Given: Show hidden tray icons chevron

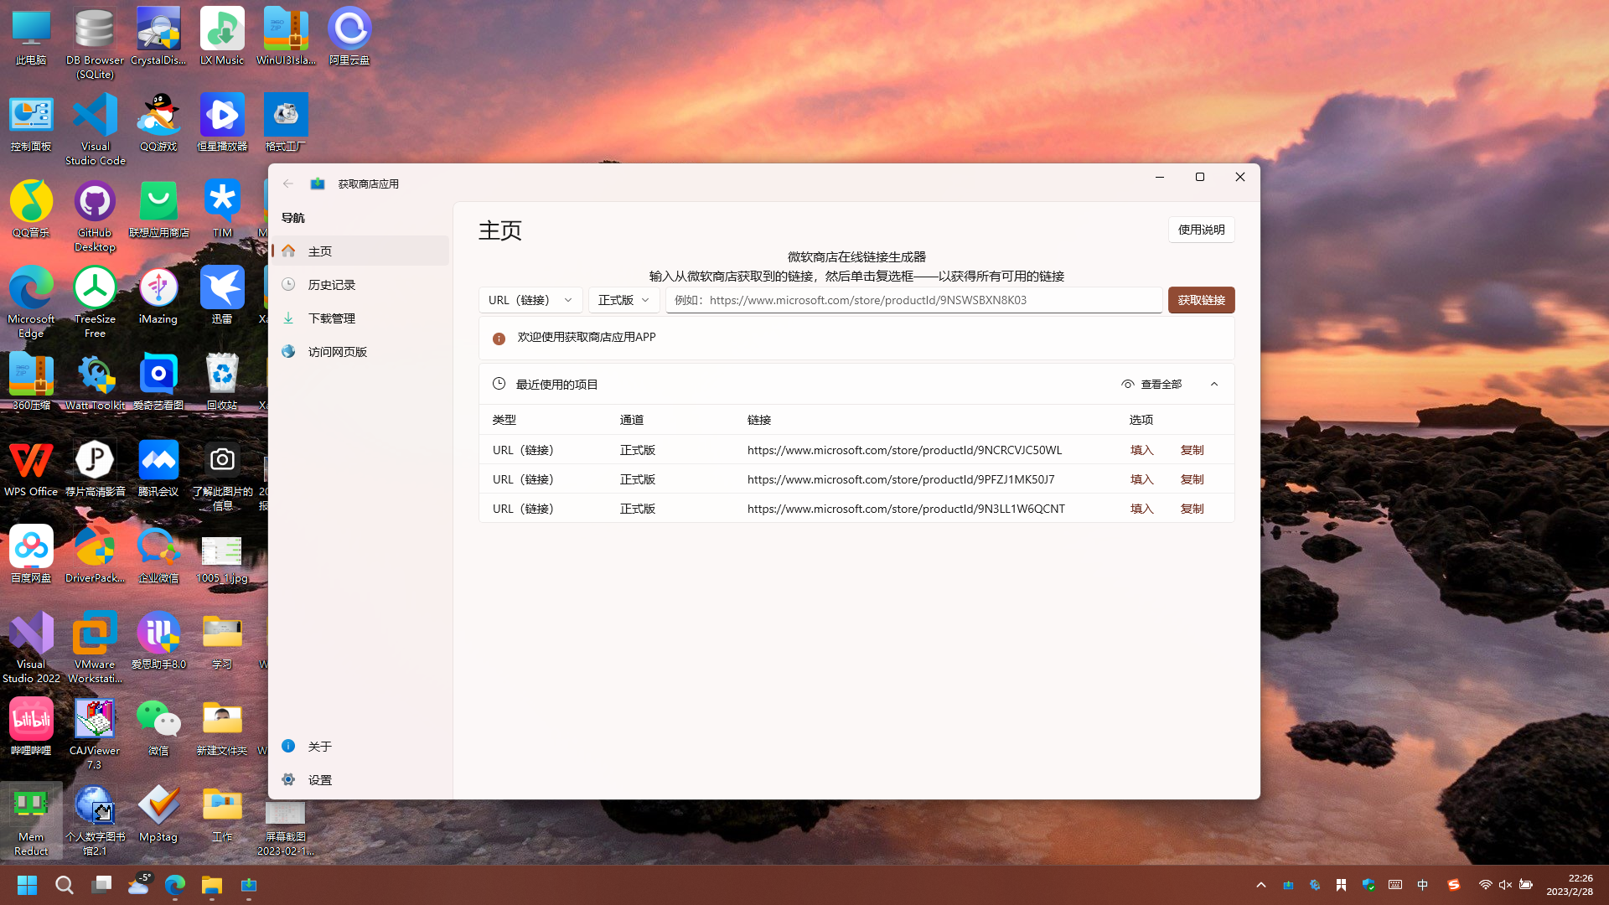Looking at the screenshot, I should pos(1260,885).
